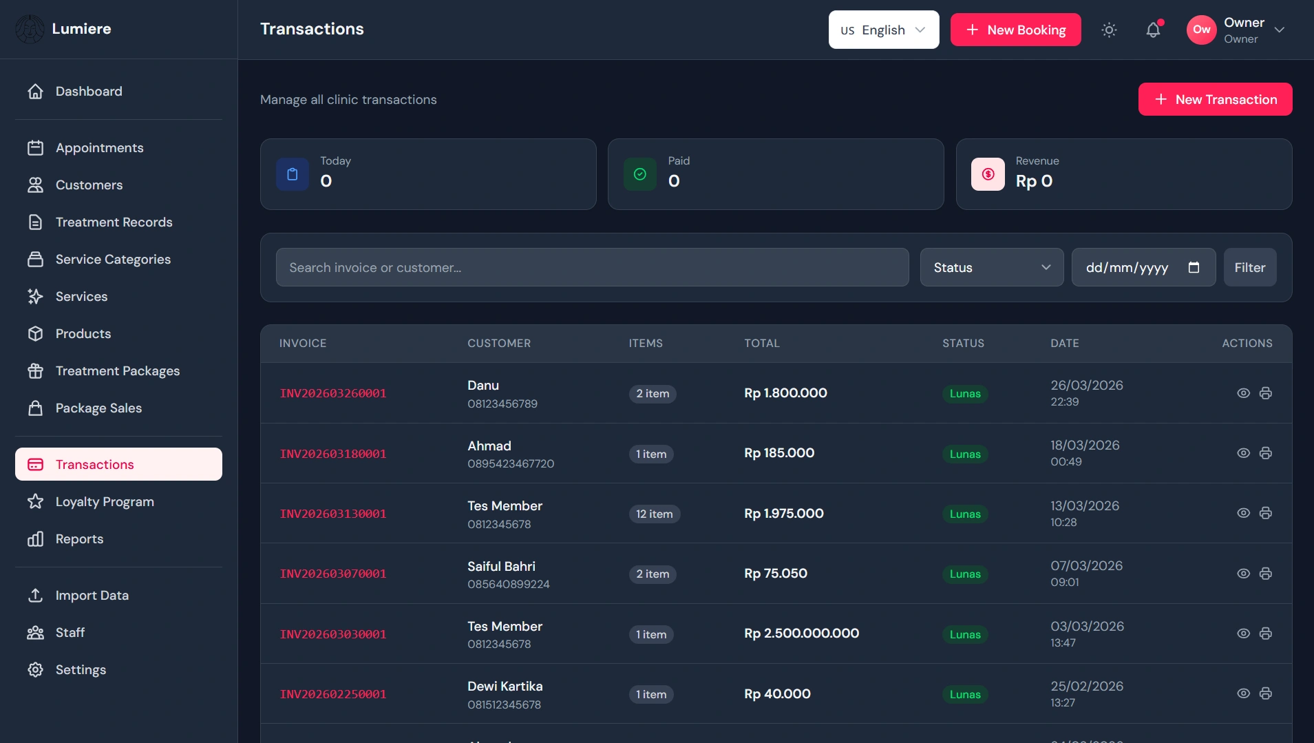Click the INVOICE column header
Viewport: 1314px width, 743px height.
pos(303,343)
